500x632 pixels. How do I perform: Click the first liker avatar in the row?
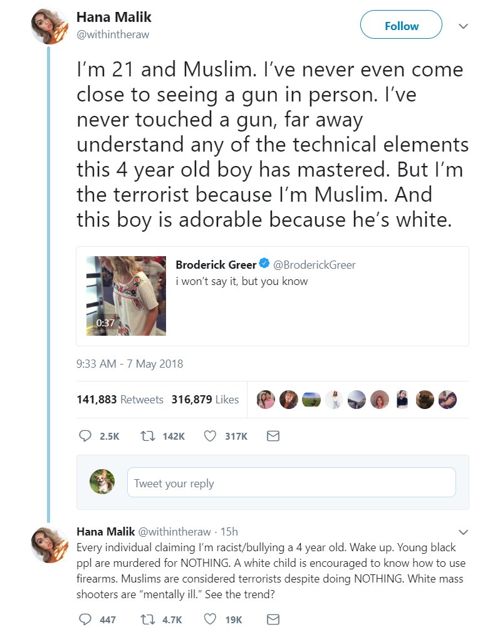click(x=266, y=400)
